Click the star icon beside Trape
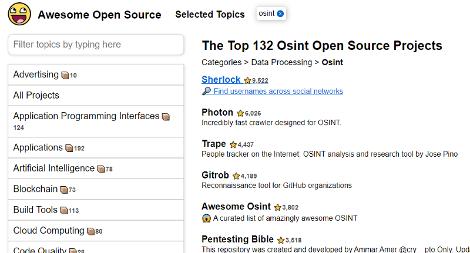Screen dimensions: 470x253 (x=233, y=144)
